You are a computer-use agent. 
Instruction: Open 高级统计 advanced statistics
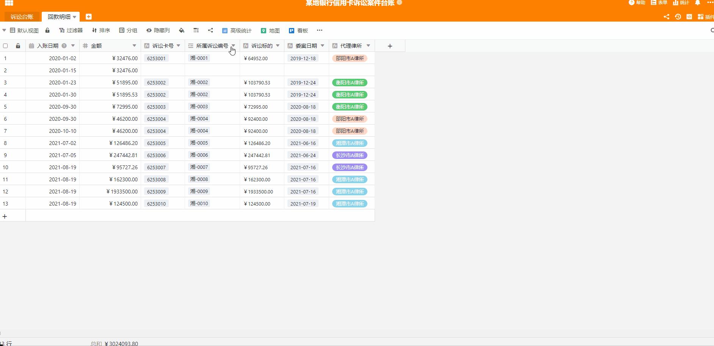coord(237,30)
